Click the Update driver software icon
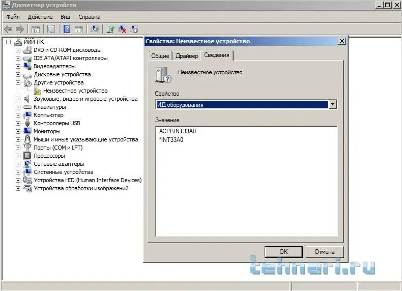 [x=110, y=29]
